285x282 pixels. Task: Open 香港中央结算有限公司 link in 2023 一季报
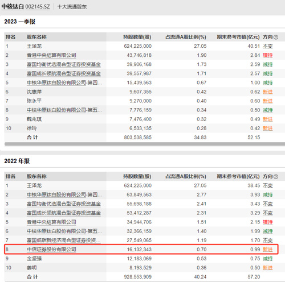tap(51, 55)
